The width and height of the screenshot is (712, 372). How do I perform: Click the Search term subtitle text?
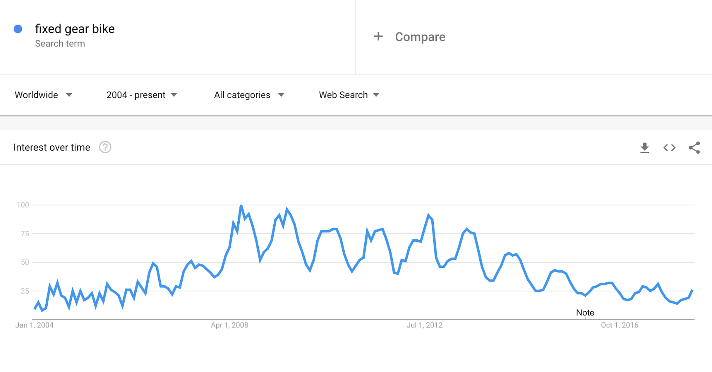tap(60, 44)
